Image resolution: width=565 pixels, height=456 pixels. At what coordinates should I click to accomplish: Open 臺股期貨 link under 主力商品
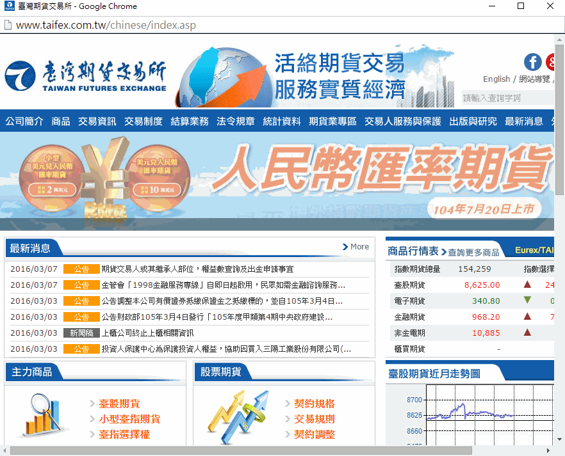point(119,404)
